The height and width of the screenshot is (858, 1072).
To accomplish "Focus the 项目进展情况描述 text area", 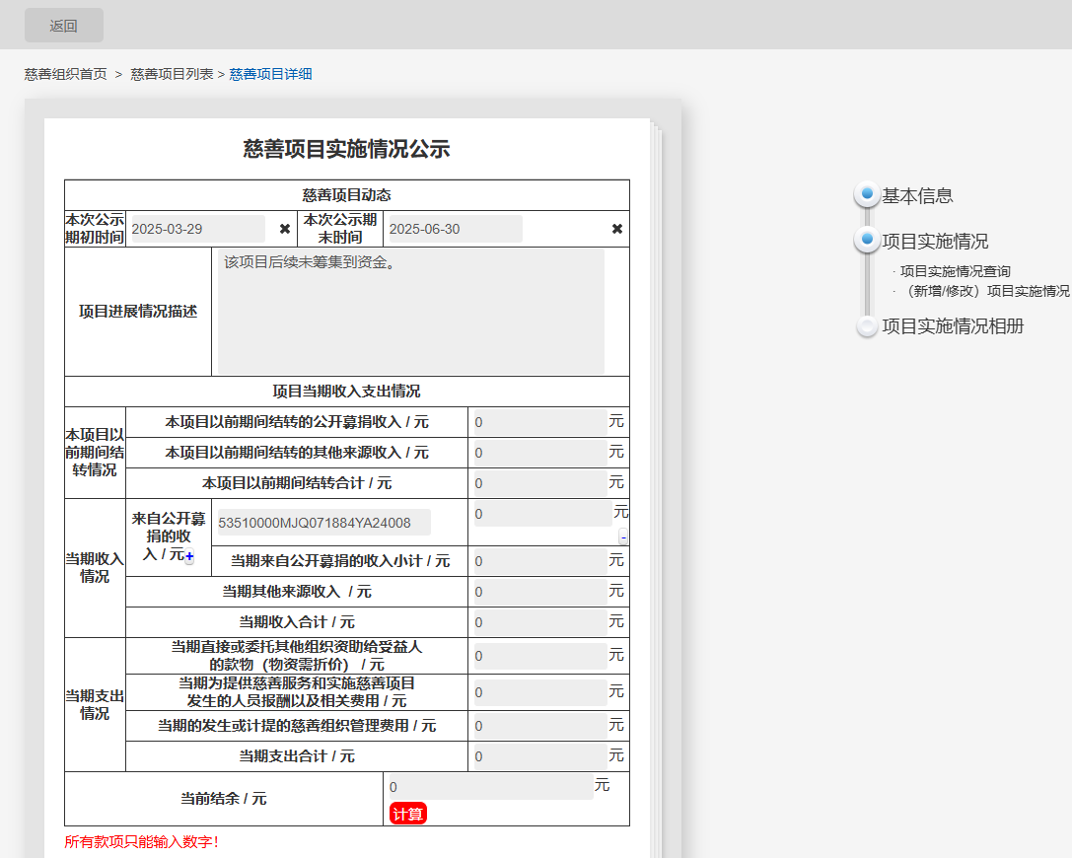I will point(410,312).
